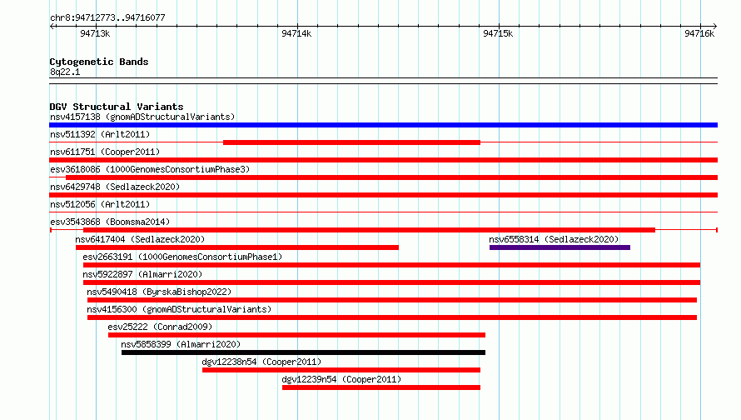Open nsv611751 (Cooper2011) label
The width and height of the screenshot is (741, 420).
tap(105, 152)
